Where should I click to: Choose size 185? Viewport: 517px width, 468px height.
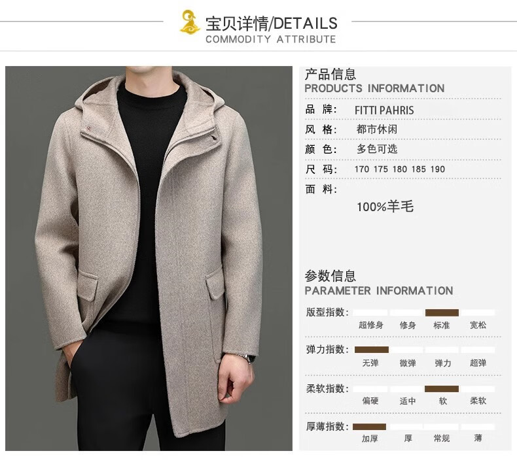[x=419, y=169]
